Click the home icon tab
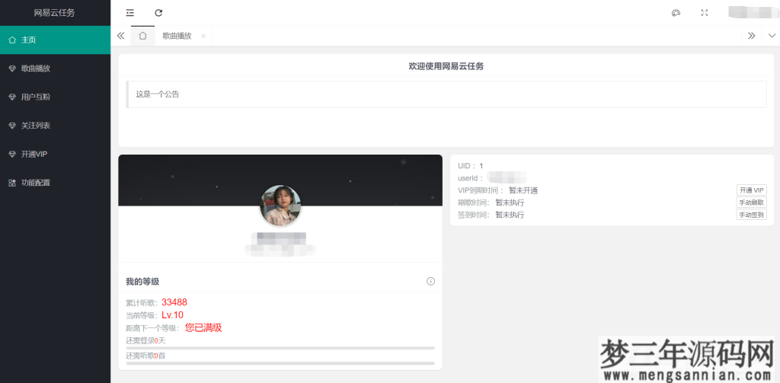780x383 pixels. [142, 36]
